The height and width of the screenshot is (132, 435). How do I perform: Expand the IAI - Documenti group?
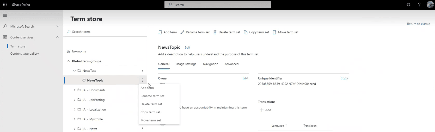(x=75, y=90)
